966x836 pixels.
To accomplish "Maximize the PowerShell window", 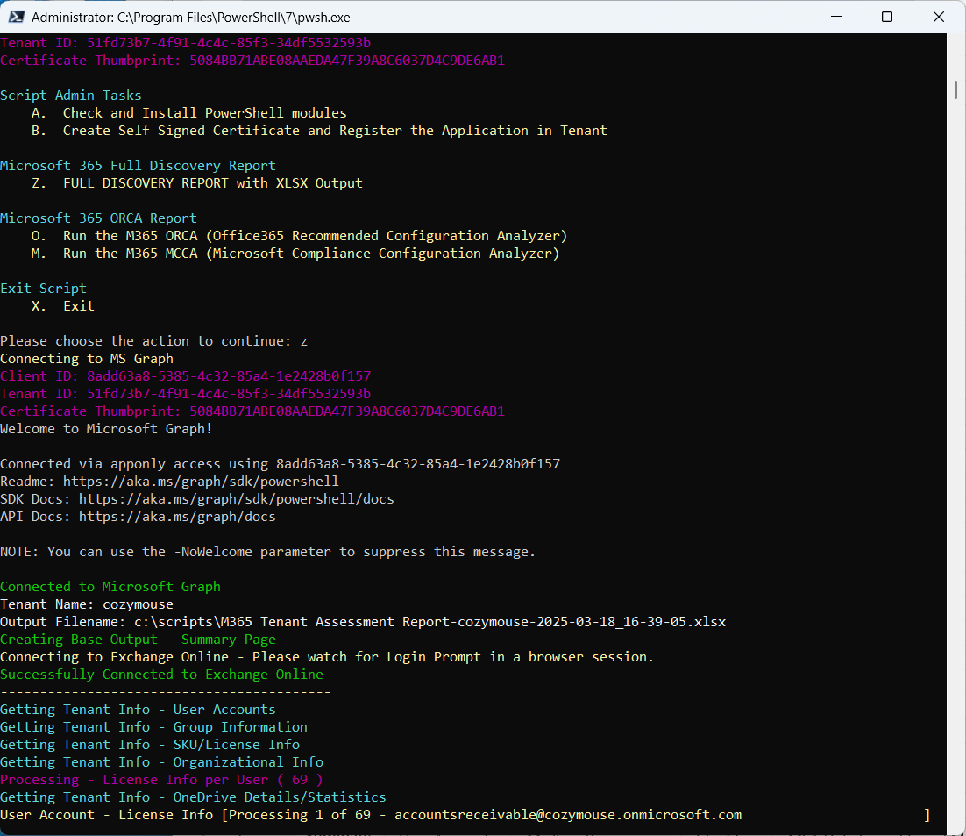I will (x=887, y=17).
